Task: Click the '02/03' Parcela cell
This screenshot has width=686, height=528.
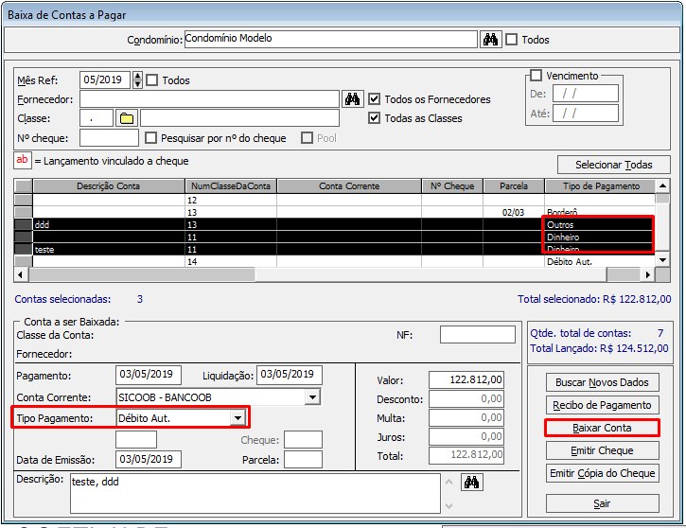Action: [x=514, y=213]
